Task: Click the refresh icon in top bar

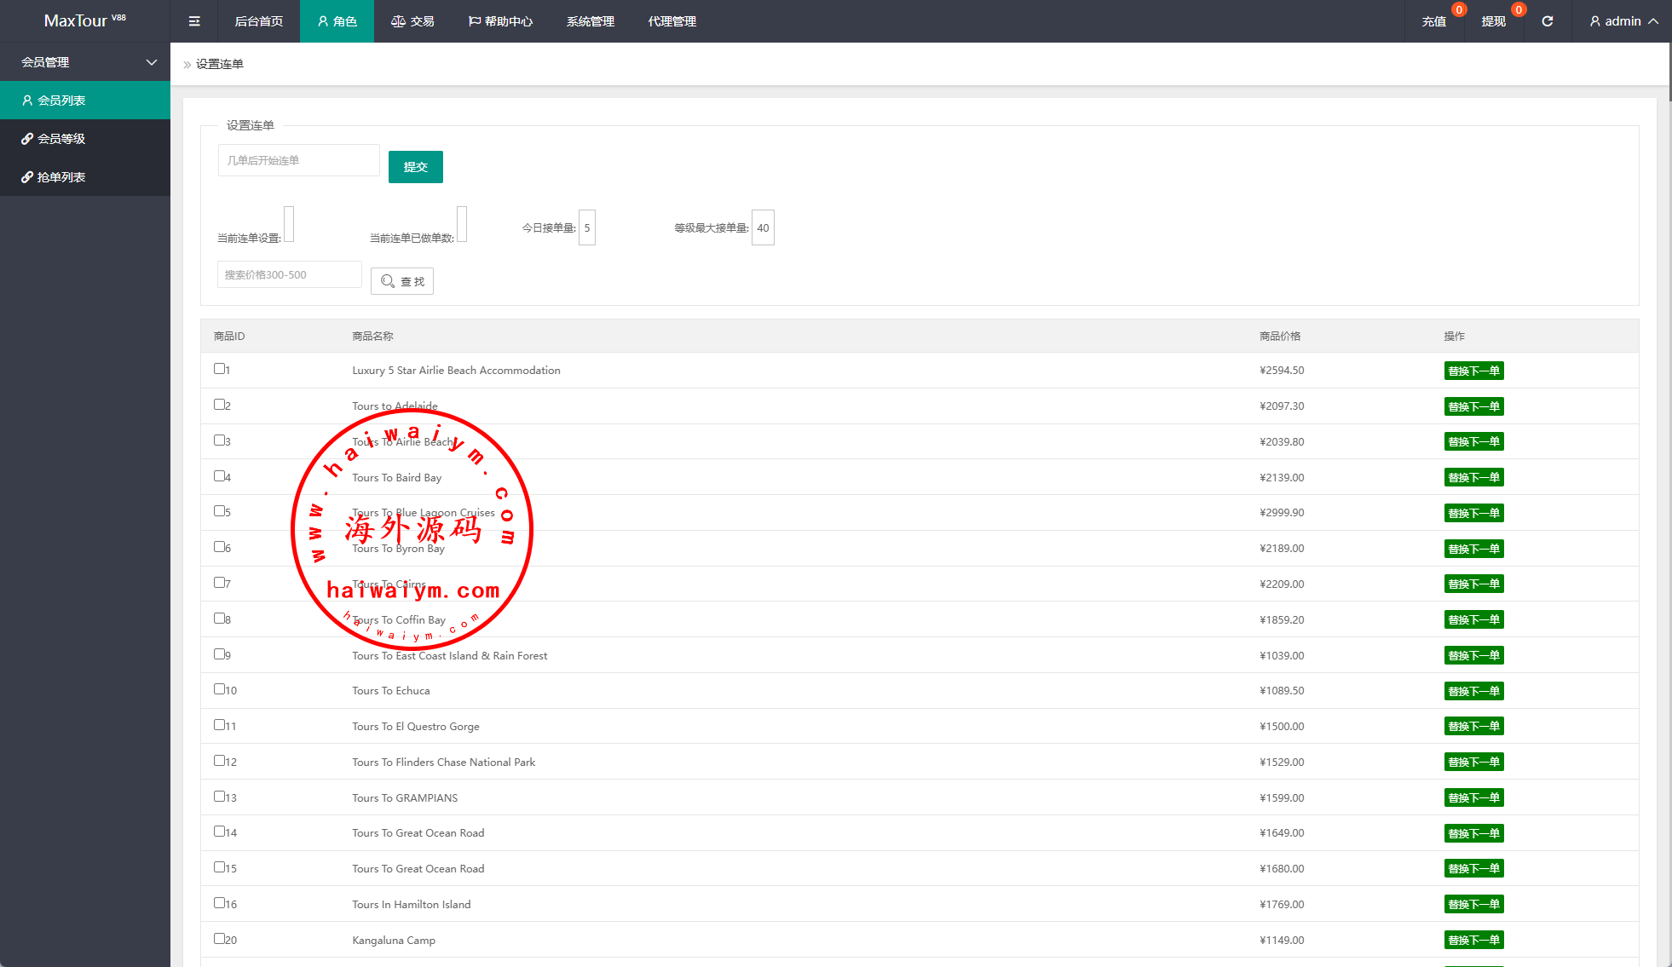Action: tap(1547, 21)
